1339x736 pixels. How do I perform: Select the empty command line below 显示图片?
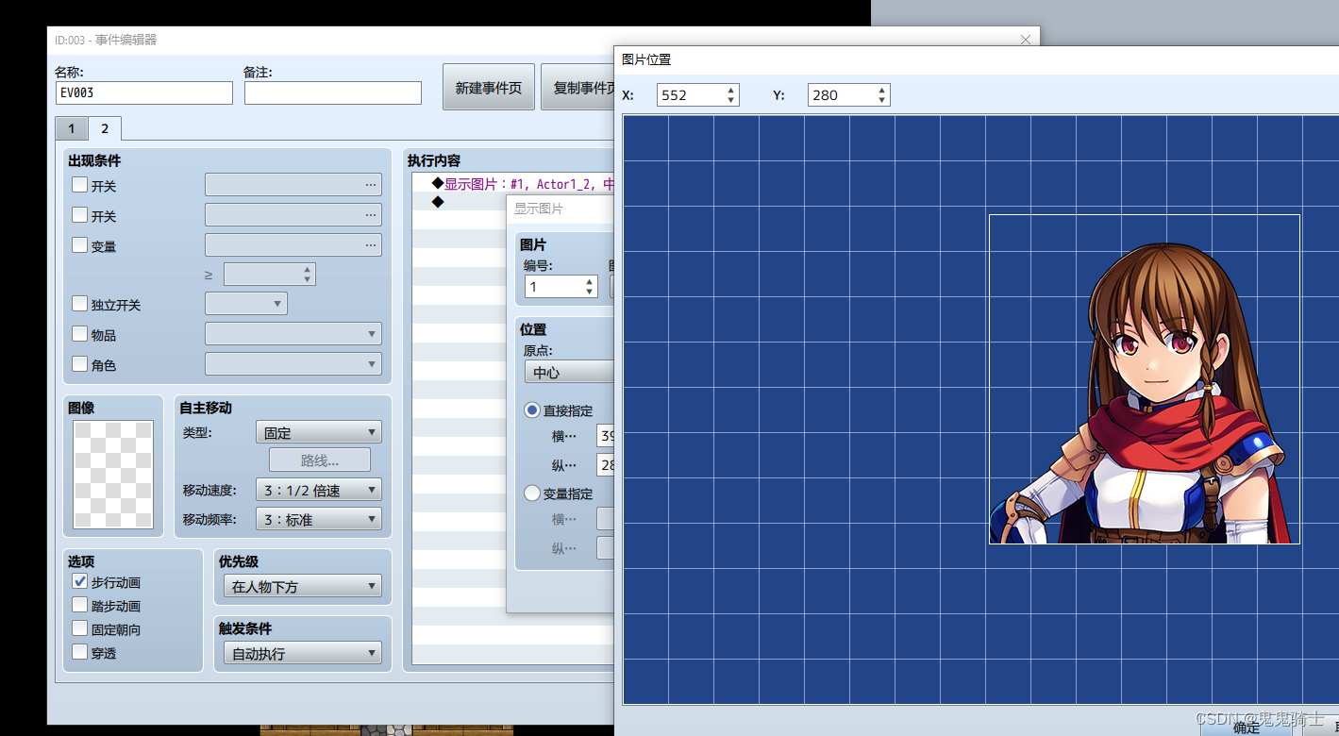pos(460,201)
